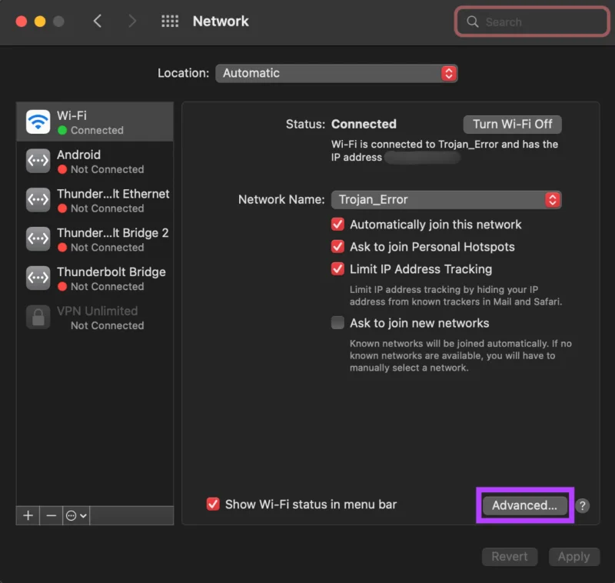
Task: Click the magnifying glass search icon
Action: pos(473,22)
